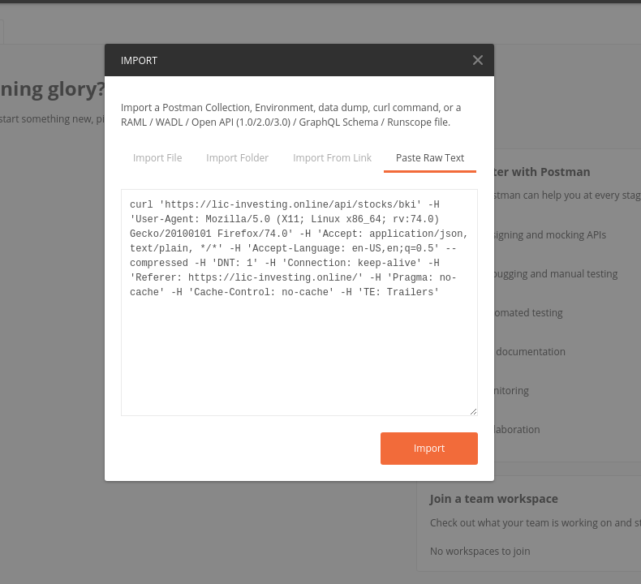The image size is (641, 584).
Task: Select the 'debugging and manual testing' item
Action: pos(556,274)
